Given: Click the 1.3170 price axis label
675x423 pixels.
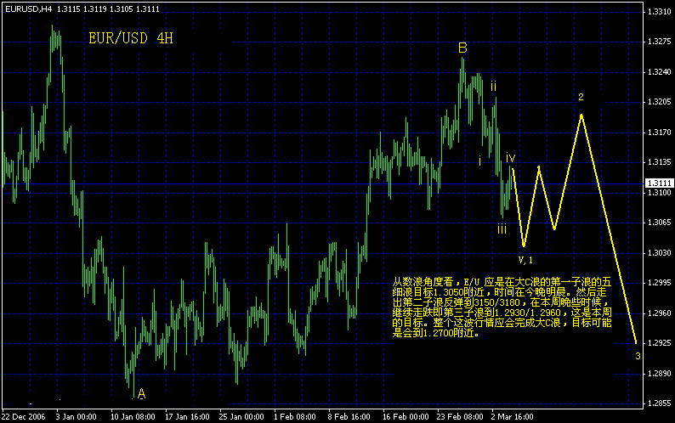Looking at the screenshot, I should click(659, 133).
